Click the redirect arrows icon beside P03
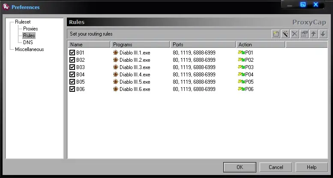This screenshot has height=178, width=333. (x=241, y=67)
